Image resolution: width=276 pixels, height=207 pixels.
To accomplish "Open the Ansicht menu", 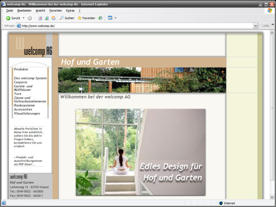I will click(x=40, y=10).
